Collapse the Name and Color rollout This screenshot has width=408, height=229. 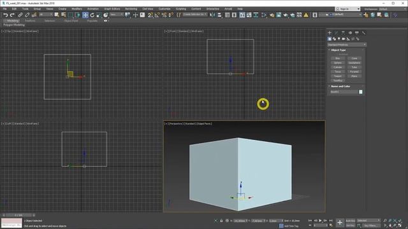point(340,87)
